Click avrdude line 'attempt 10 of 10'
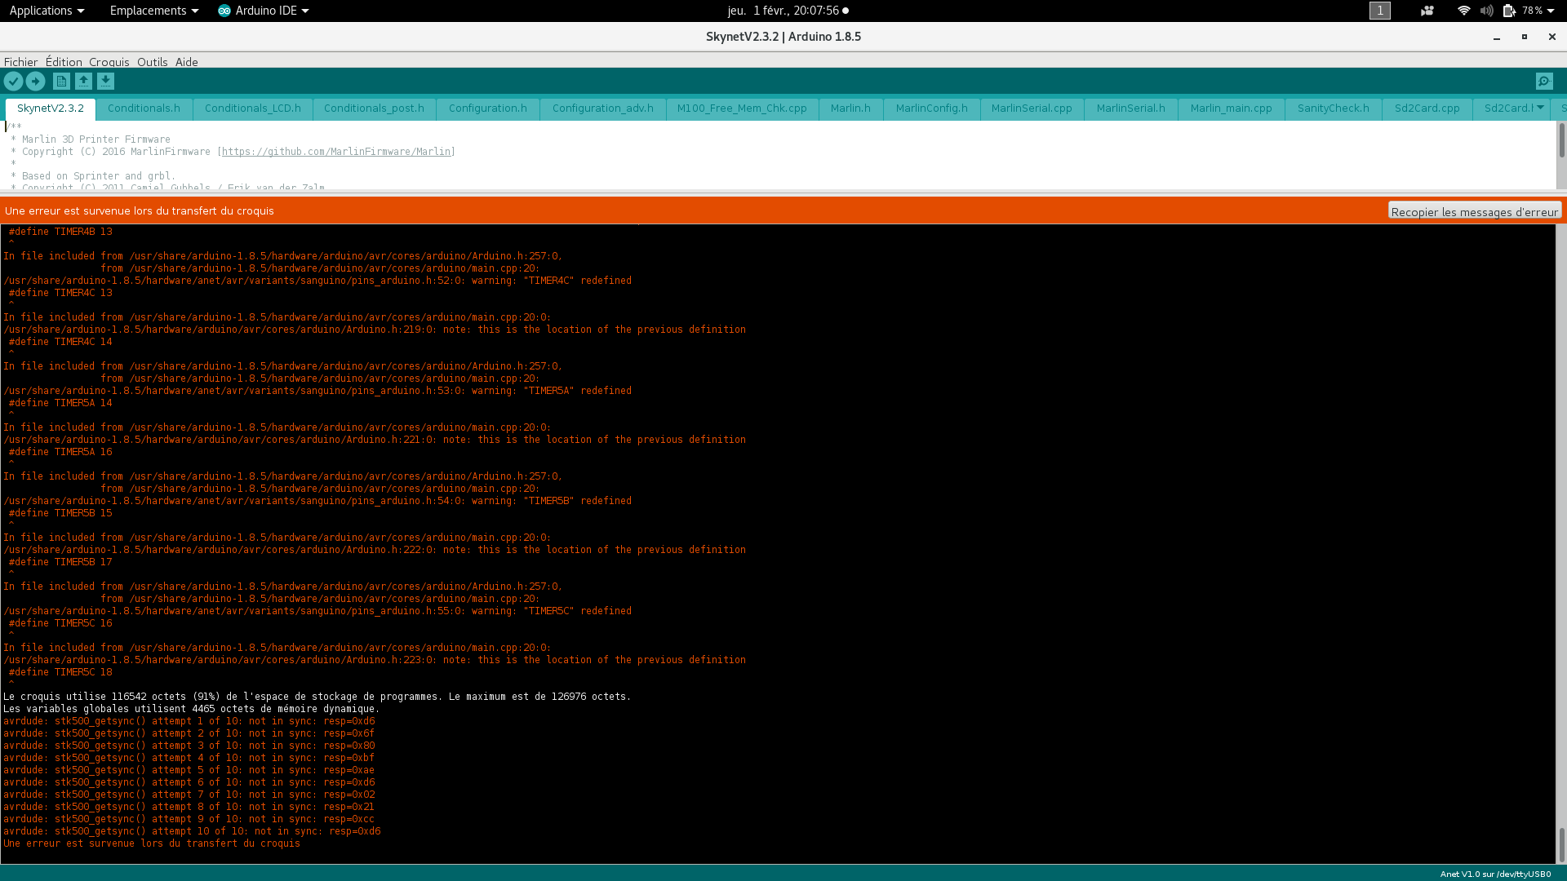The width and height of the screenshot is (1567, 881). (x=192, y=831)
